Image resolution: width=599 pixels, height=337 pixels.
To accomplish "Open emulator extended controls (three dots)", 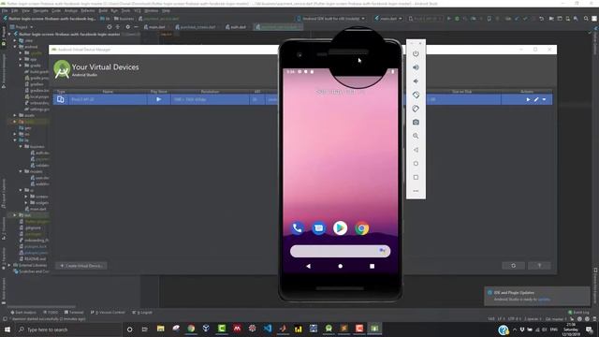I will coord(416,191).
